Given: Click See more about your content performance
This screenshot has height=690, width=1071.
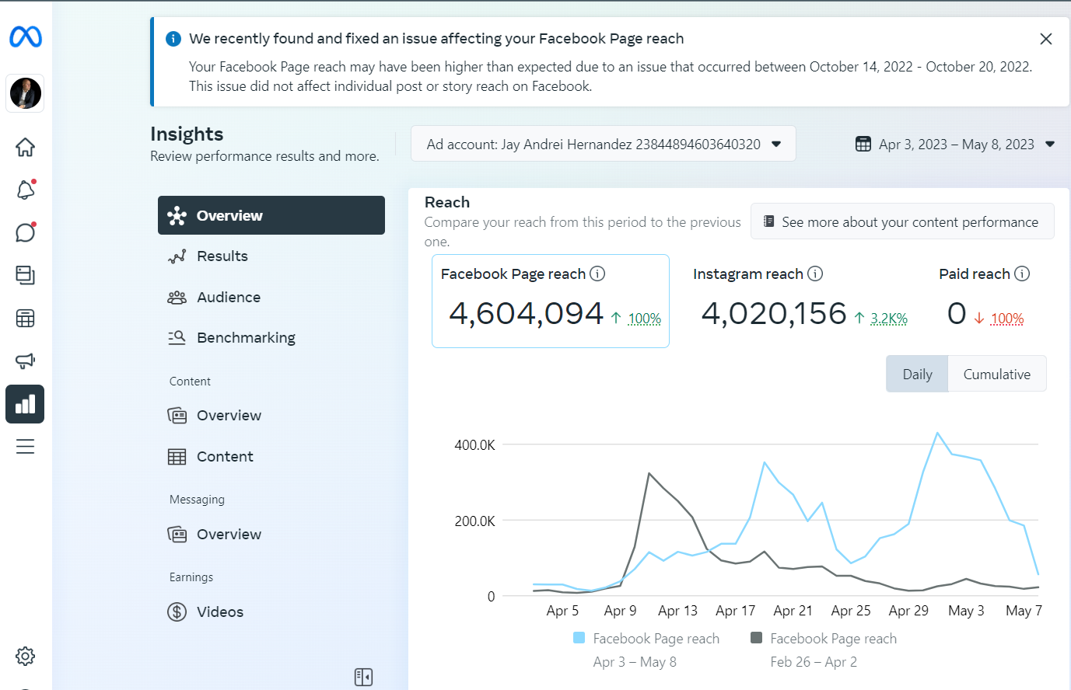Looking at the screenshot, I should (901, 222).
